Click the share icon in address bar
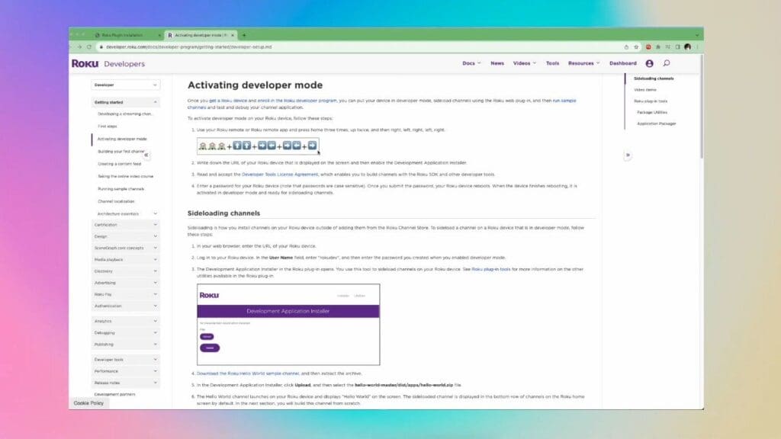 point(626,46)
